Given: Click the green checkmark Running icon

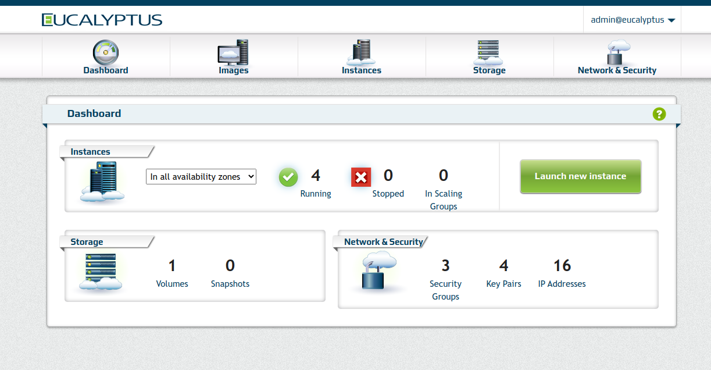Looking at the screenshot, I should click(288, 177).
